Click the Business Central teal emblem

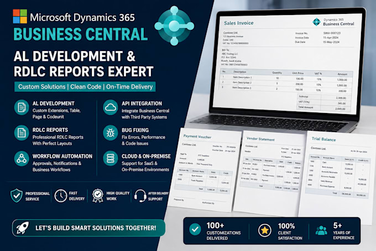click(x=174, y=25)
